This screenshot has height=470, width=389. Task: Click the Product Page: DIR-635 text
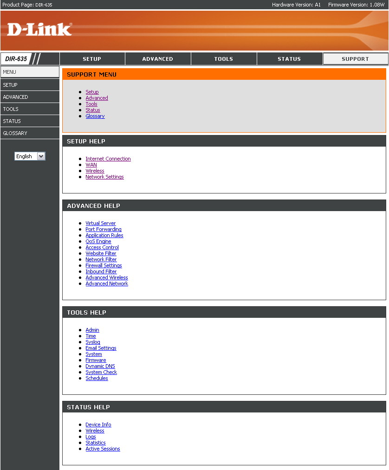pyautogui.click(x=27, y=5)
